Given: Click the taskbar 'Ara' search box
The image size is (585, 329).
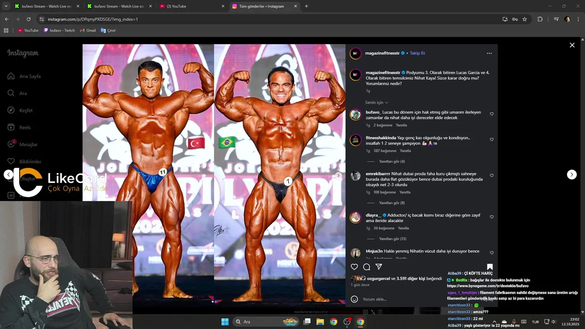Looking at the screenshot, I should (266, 322).
